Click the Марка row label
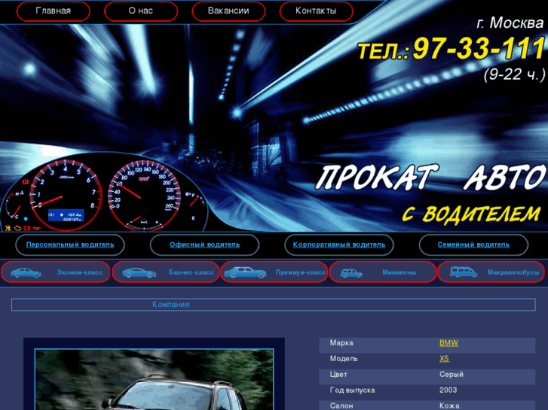Image resolution: width=548 pixels, height=410 pixels. 341,342
